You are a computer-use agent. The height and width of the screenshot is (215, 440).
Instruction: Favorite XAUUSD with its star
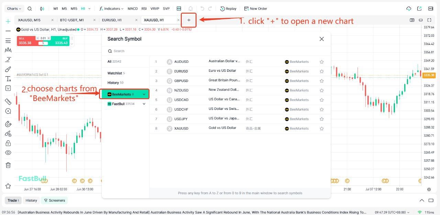[x=322, y=128]
